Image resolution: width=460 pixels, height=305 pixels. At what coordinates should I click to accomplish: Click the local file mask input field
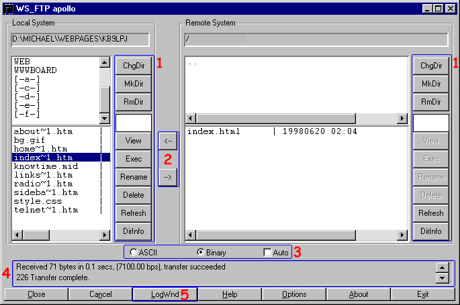click(x=134, y=123)
